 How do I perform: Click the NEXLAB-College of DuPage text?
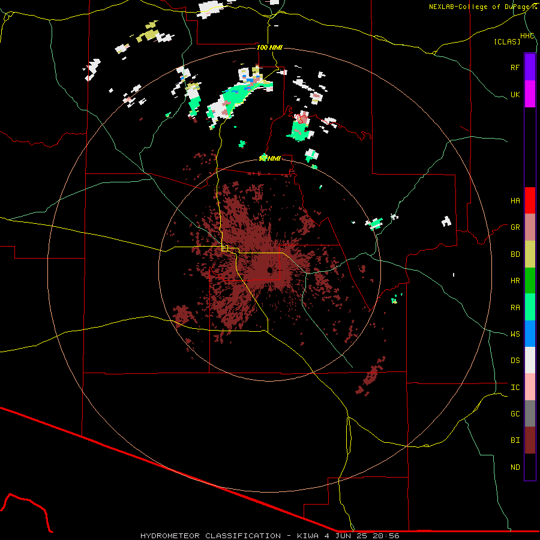(480, 7)
